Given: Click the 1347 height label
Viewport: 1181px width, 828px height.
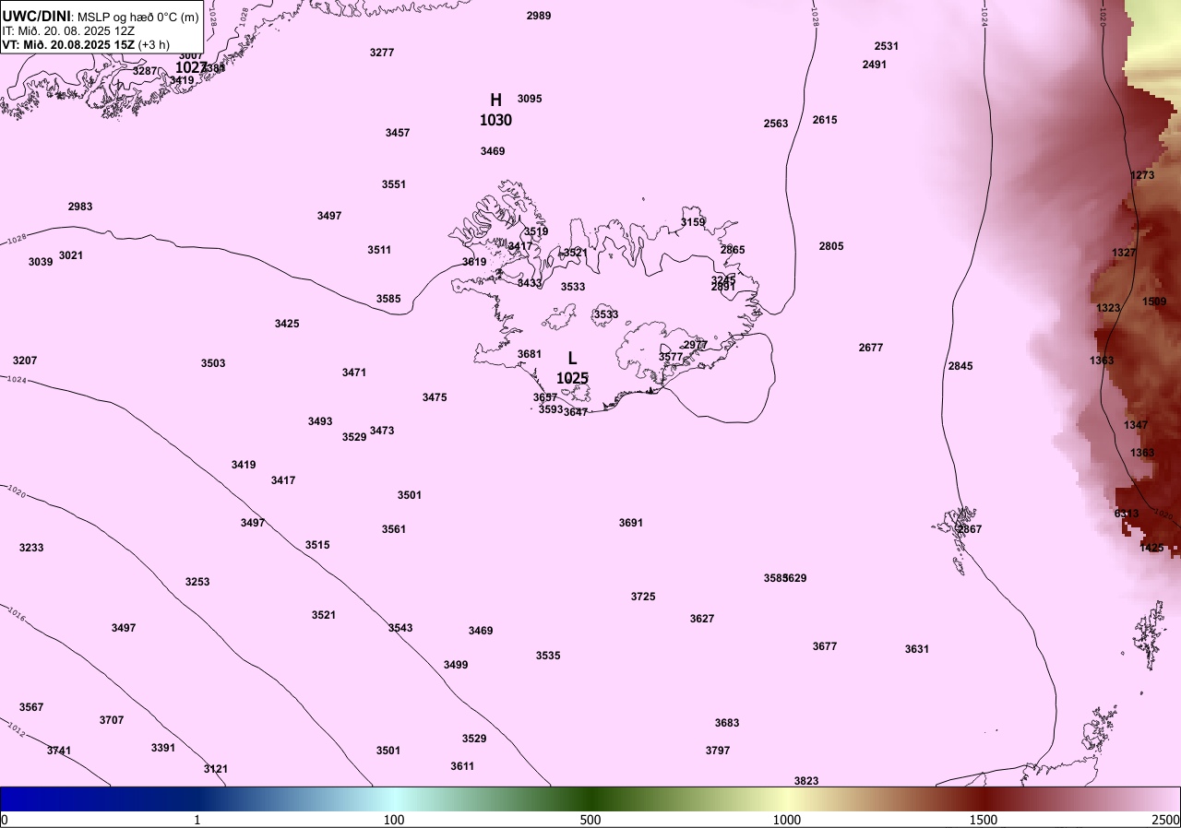Looking at the screenshot, I should (1136, 425).
